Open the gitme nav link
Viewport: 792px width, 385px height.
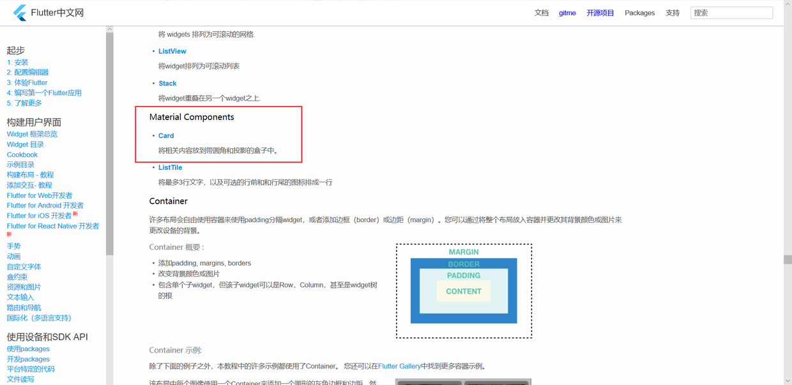click(x=567, y=13)
